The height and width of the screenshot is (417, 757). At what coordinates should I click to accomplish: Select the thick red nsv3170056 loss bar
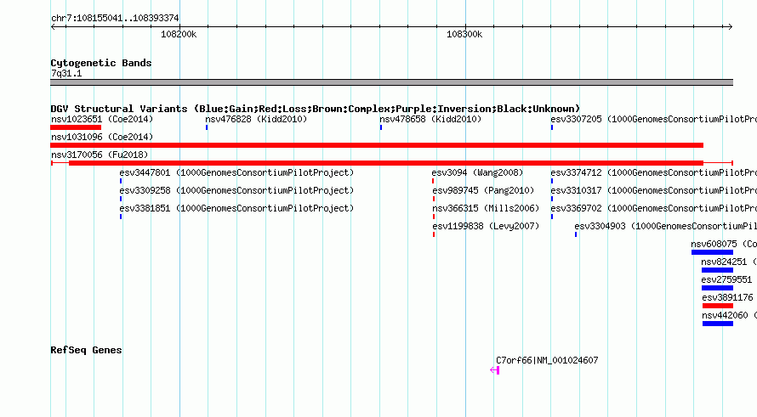pos(386,163)
